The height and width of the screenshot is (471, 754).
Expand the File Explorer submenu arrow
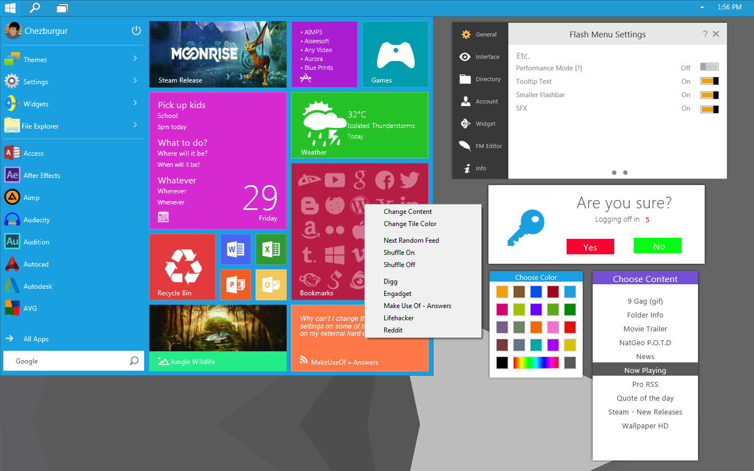135,125
